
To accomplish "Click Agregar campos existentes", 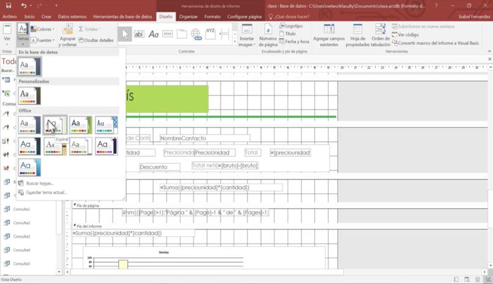I will point(328,36).
